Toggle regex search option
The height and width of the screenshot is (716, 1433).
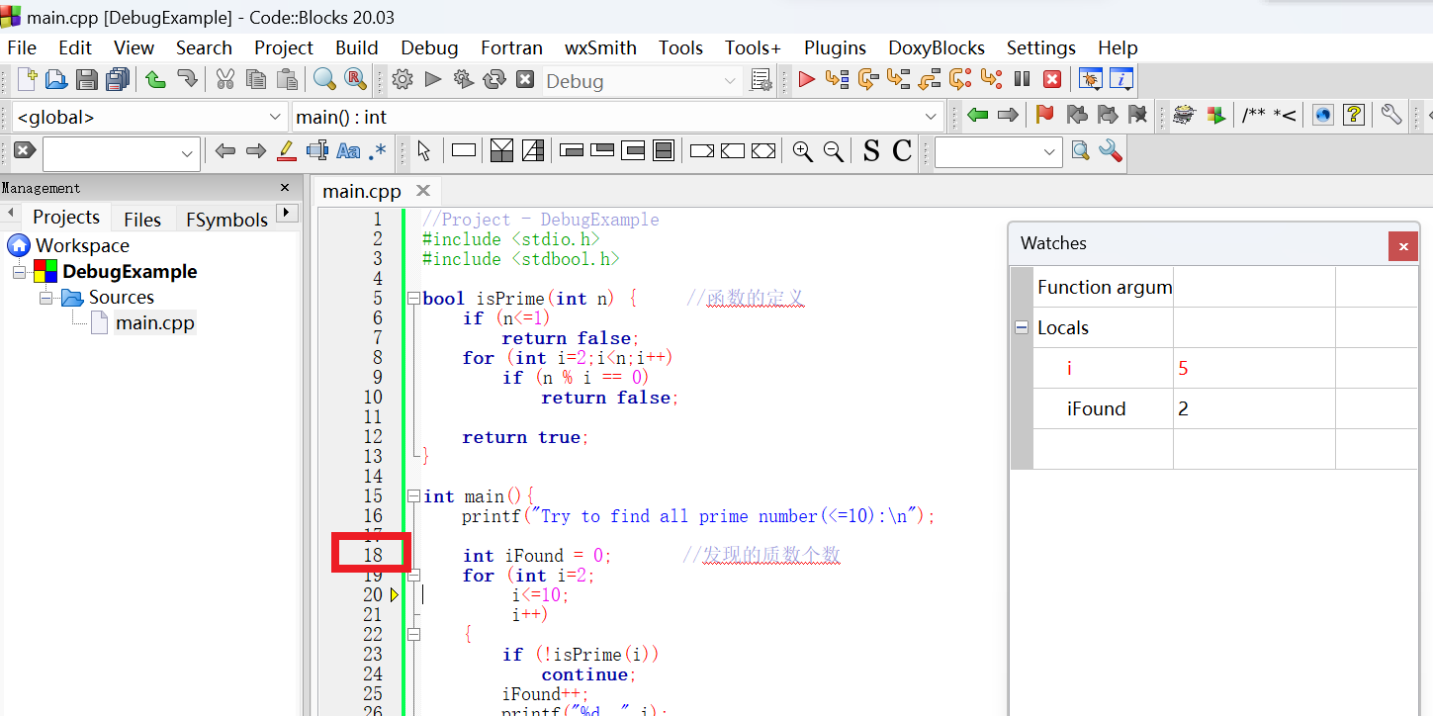[x=379, y=151]
